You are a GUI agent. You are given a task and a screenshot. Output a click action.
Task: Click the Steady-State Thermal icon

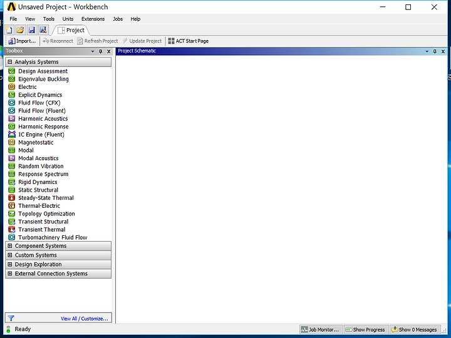coord(11,198)
